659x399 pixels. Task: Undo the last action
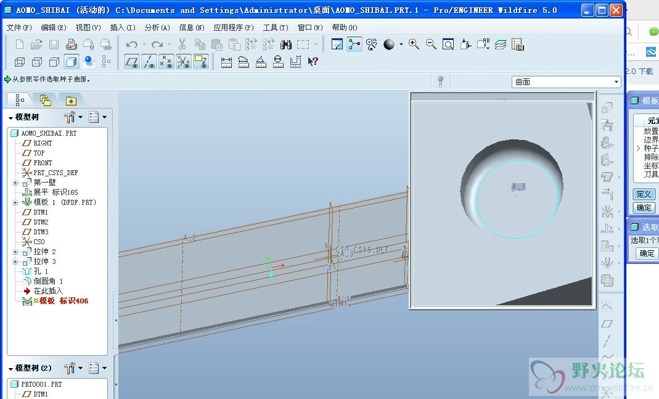[x=131, y=44]
